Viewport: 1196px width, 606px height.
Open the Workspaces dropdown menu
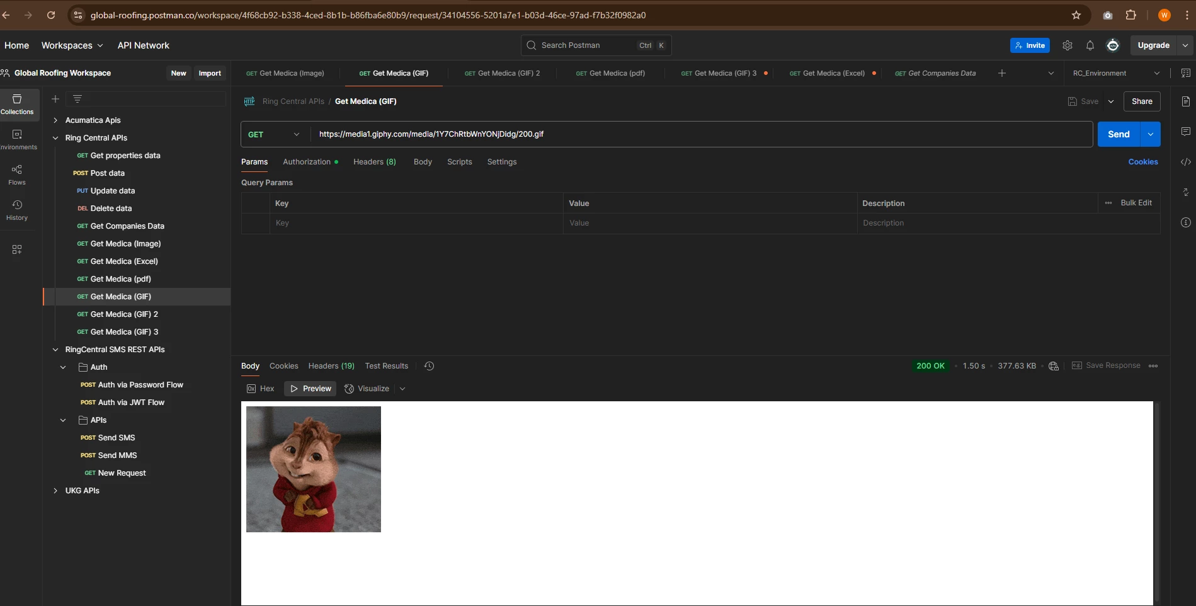click(x=72, y=45)
